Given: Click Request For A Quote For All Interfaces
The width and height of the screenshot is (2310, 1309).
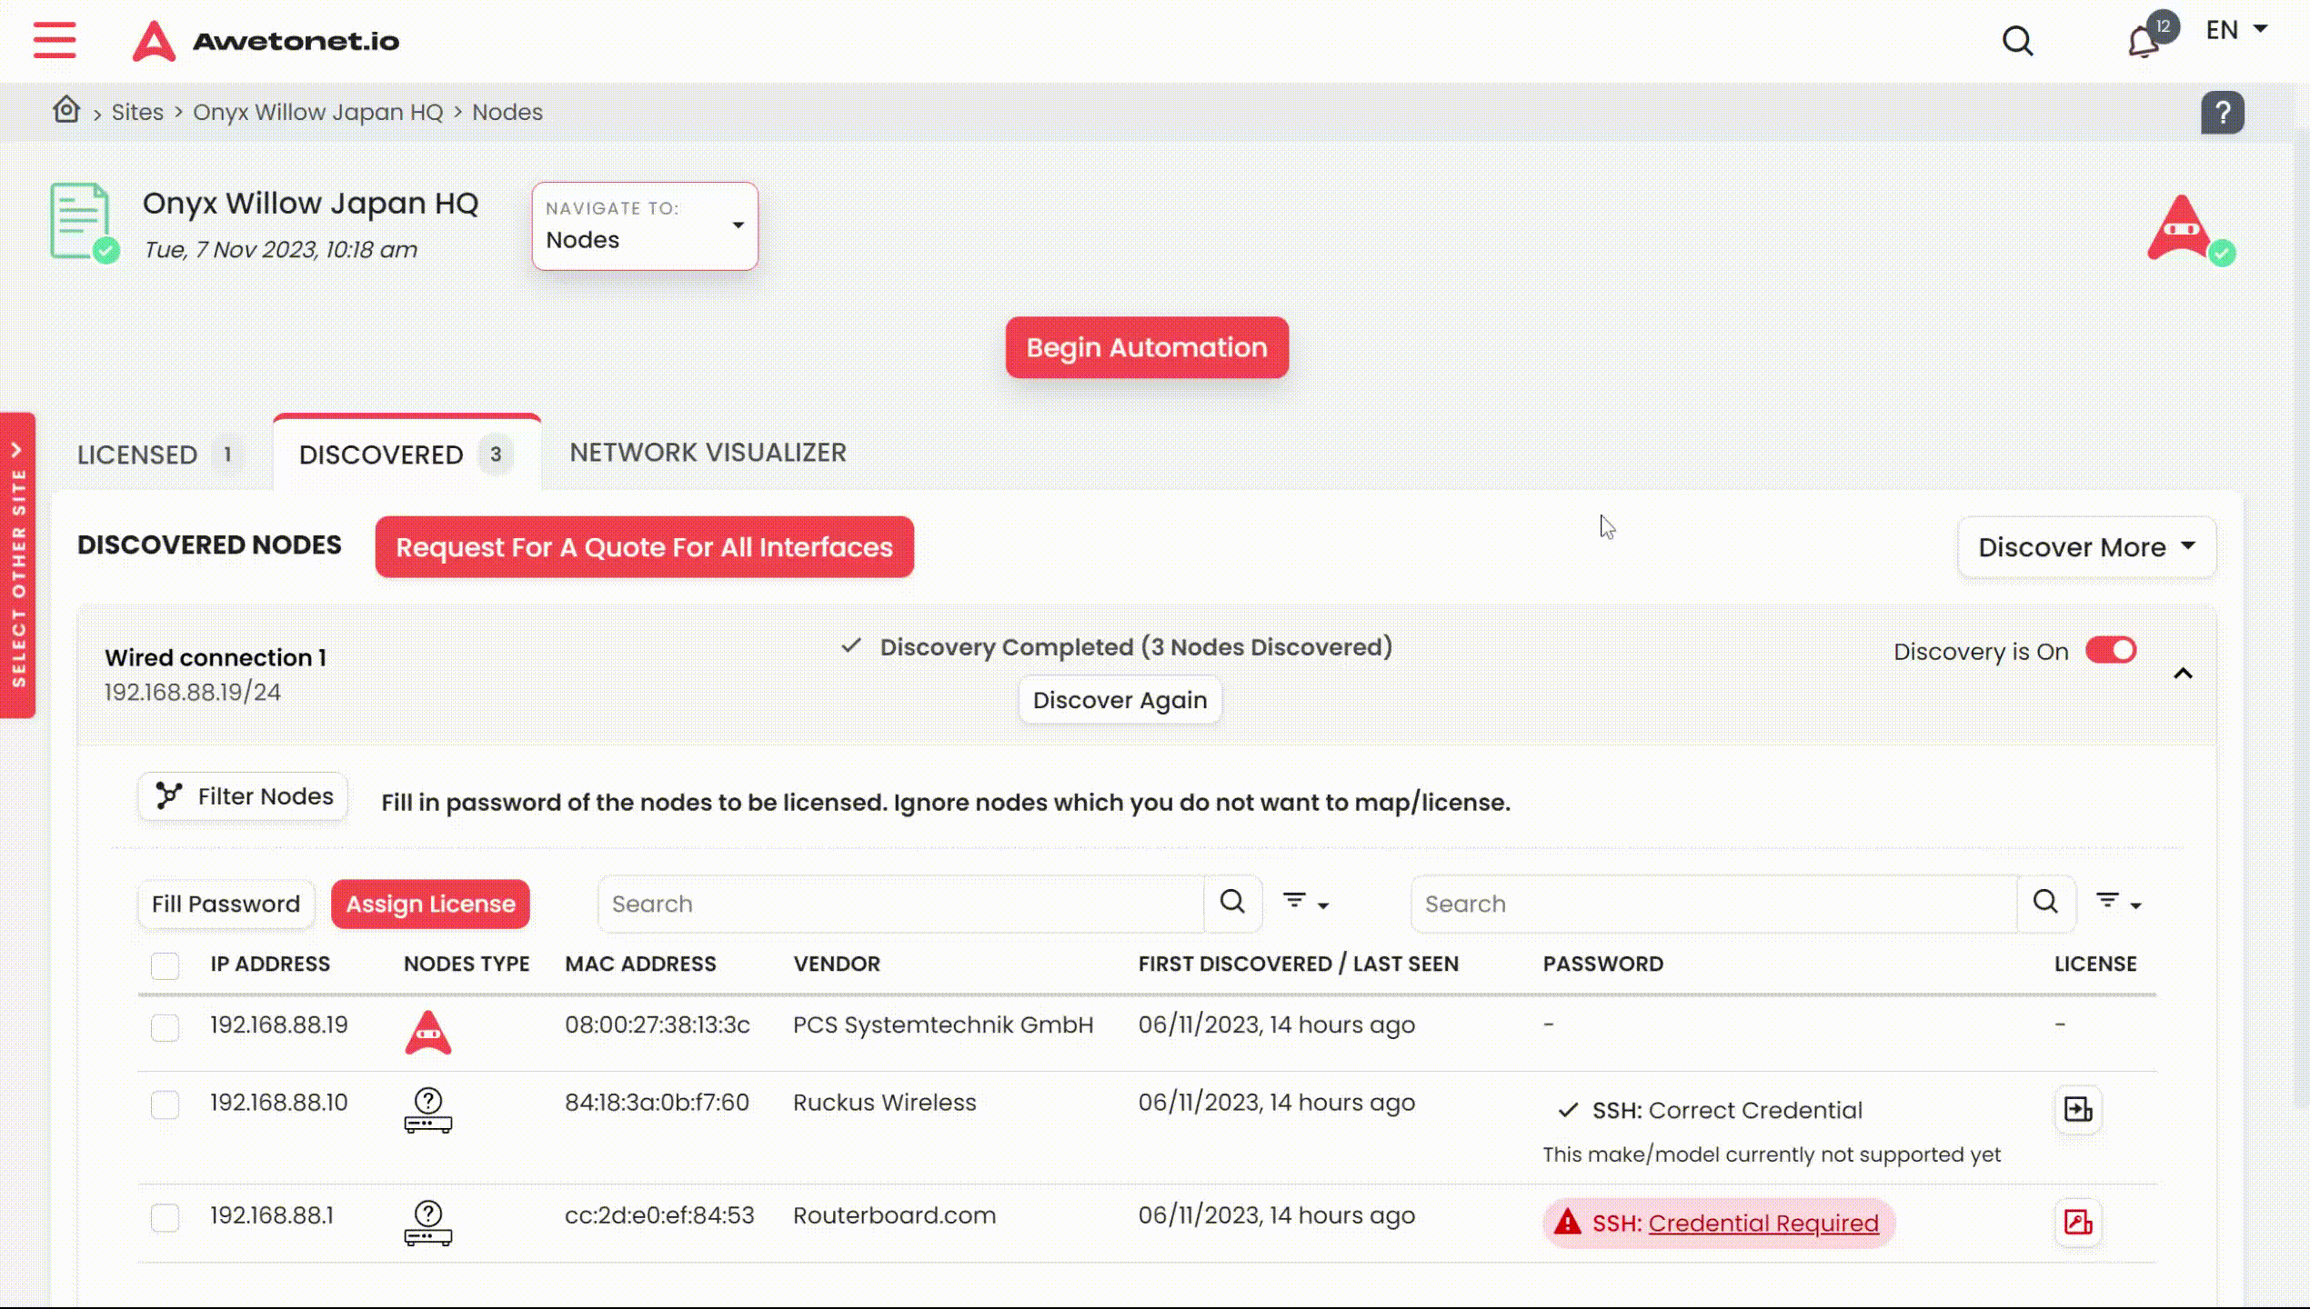Looking at the screenshot, I should pos(644,547).
